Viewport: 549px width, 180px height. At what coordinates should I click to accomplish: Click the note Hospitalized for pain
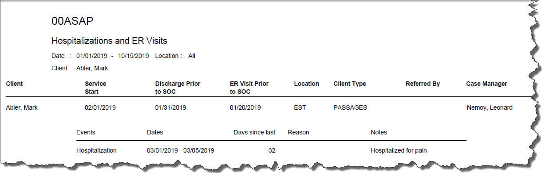coord(399,150)
